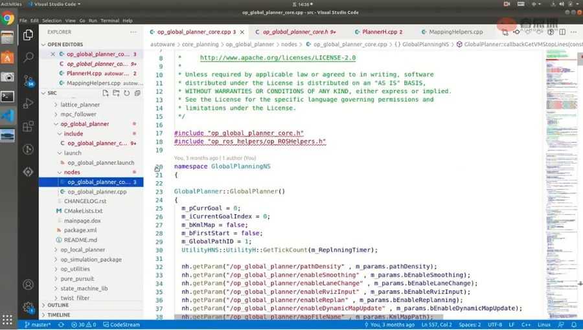The width and height of the screenshot is (583, 330).
Task: Click Ln 557, Col 2 position indicator
Action: tap(437, 325)
